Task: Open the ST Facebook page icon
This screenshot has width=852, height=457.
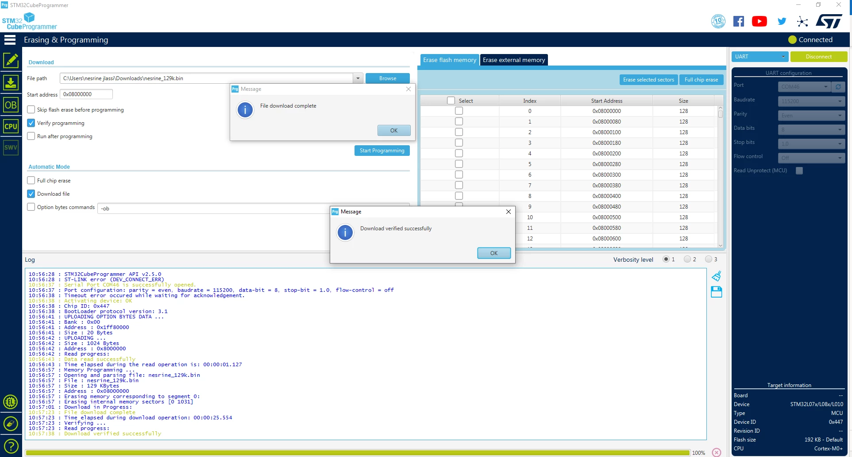Action: pyautogui.click(x=739, y=21)
